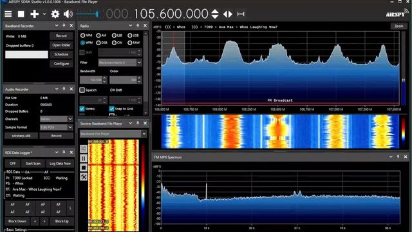Toggle the Shift checkbox
The image size is (412, 232).
click(x=82, y=52)
